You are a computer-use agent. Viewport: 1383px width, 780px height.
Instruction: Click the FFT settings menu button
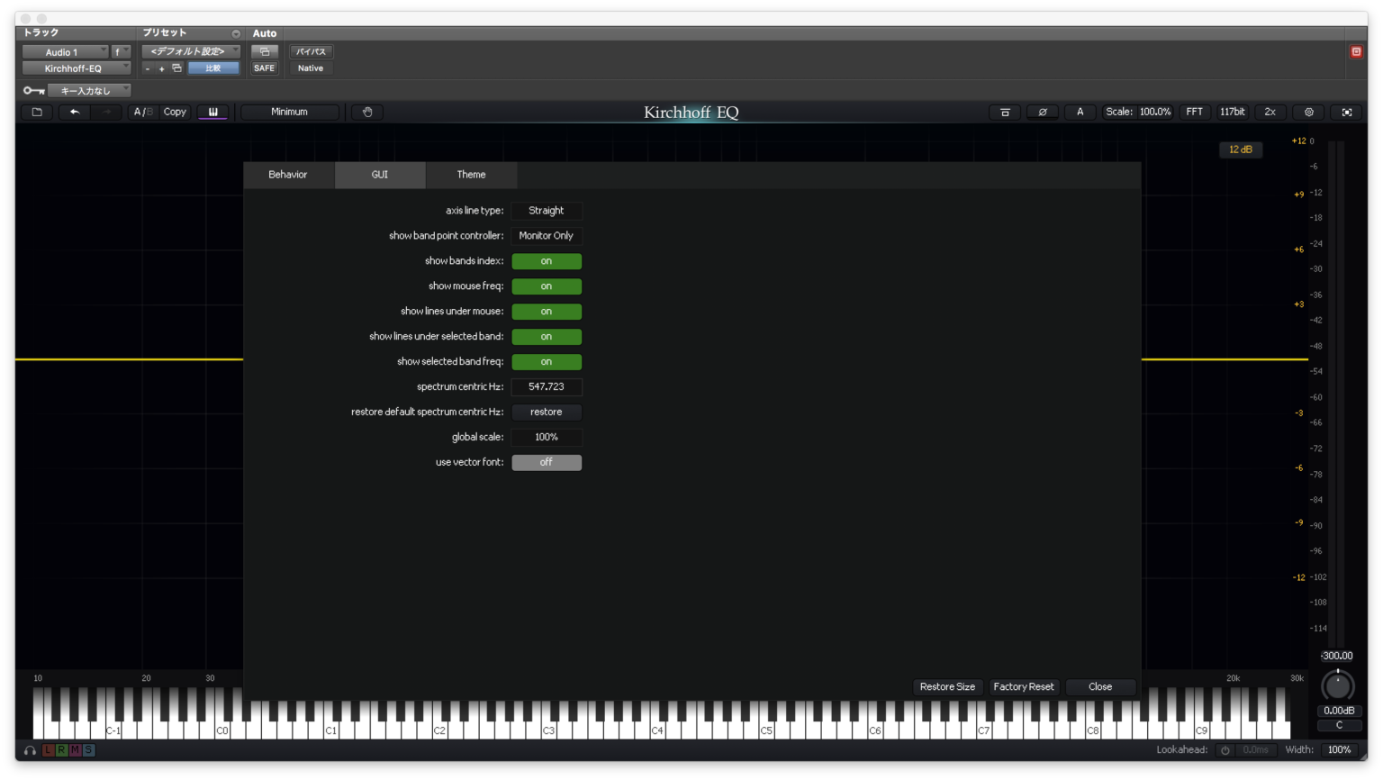[x=1194, y=112]
